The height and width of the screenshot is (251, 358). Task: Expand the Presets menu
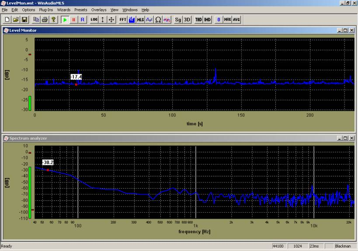(80, 10)
